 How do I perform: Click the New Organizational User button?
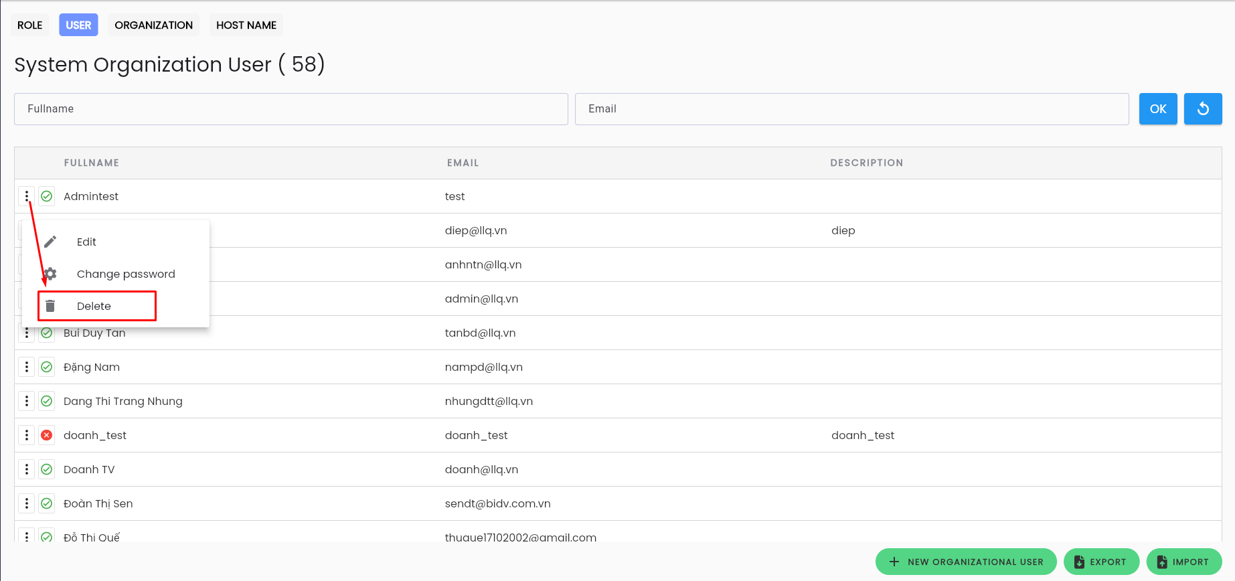[x=966, y=562]
